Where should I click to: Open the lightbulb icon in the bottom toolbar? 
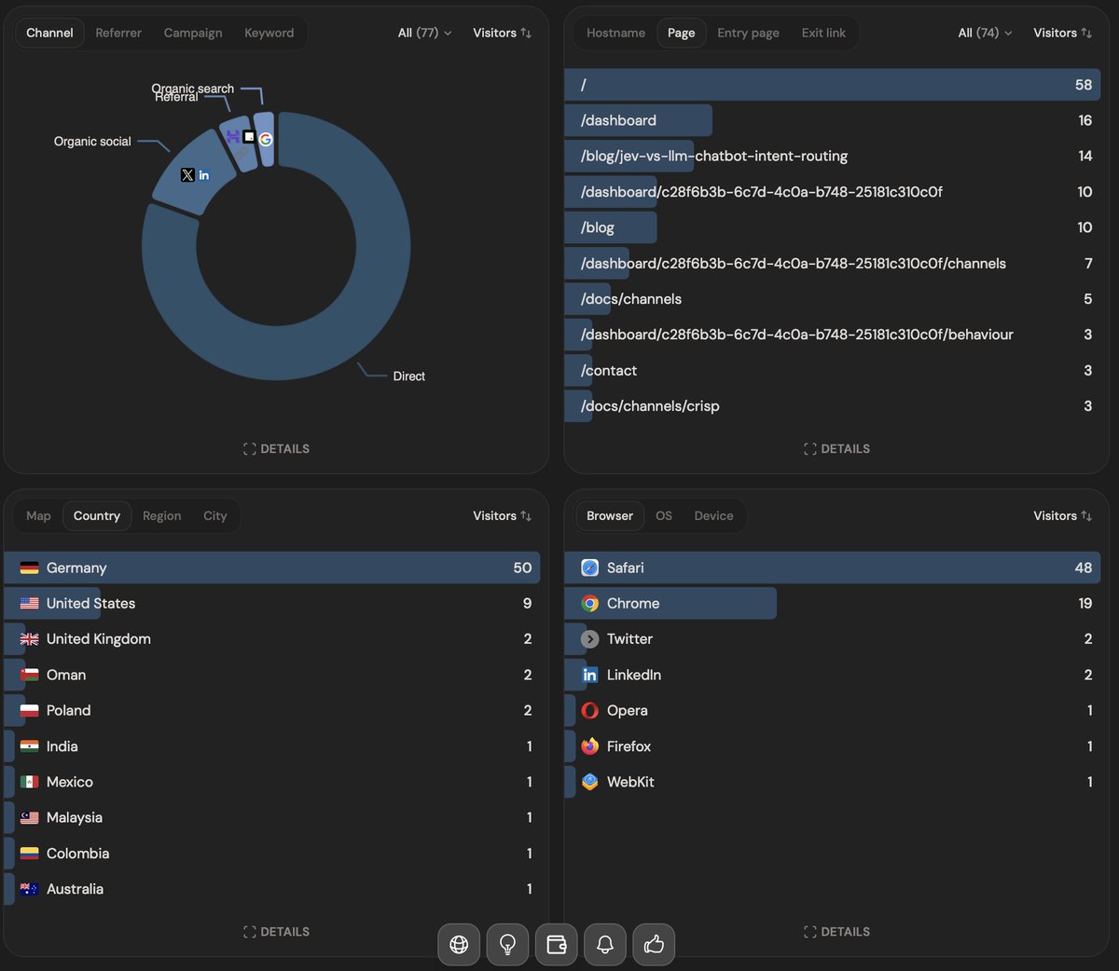(507, 945)
